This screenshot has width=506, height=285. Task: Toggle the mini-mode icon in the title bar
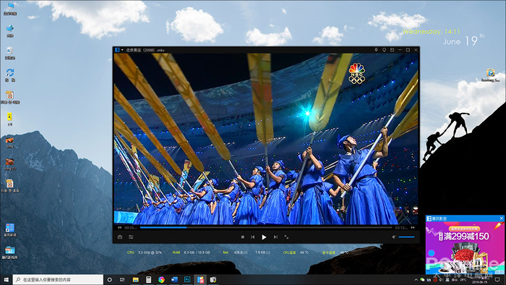392,50
